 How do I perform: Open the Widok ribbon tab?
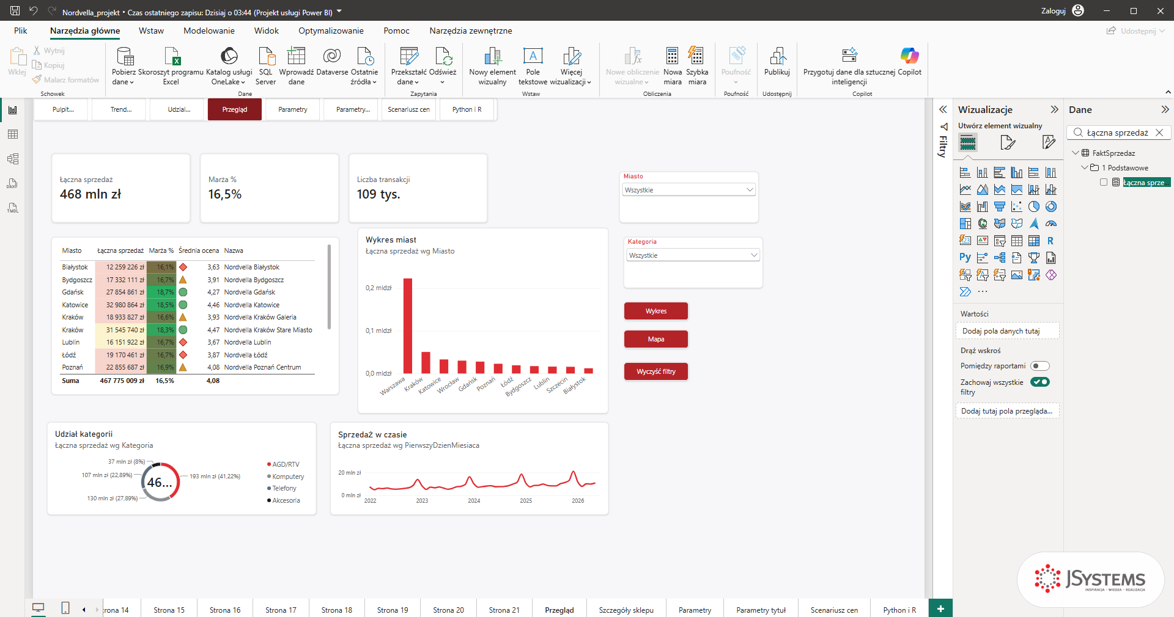[x=267, y=31]
